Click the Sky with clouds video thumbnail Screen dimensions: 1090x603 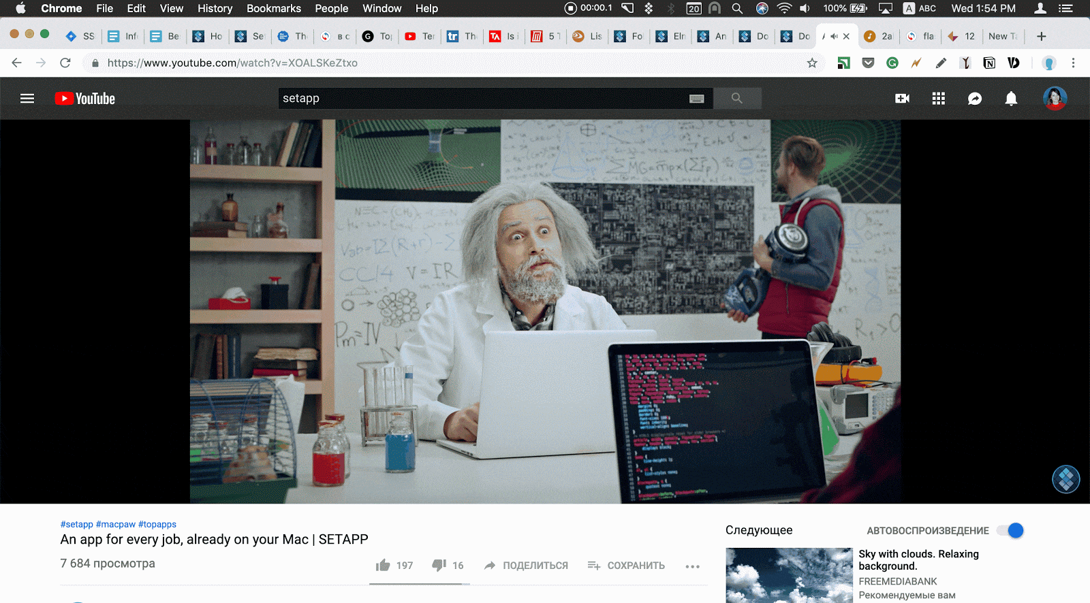coord(789,575)
